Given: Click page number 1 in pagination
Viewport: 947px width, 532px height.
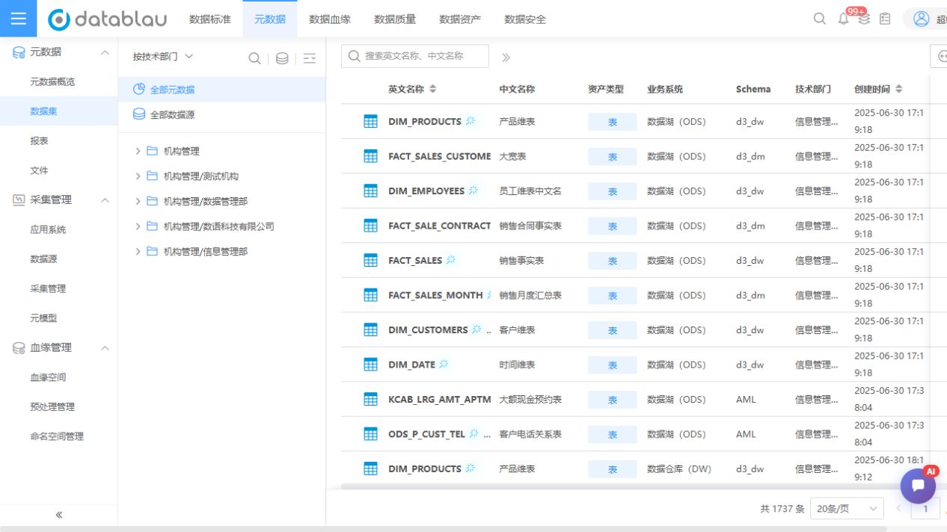Looking at the screenshot, I should [x=925, y=509].
